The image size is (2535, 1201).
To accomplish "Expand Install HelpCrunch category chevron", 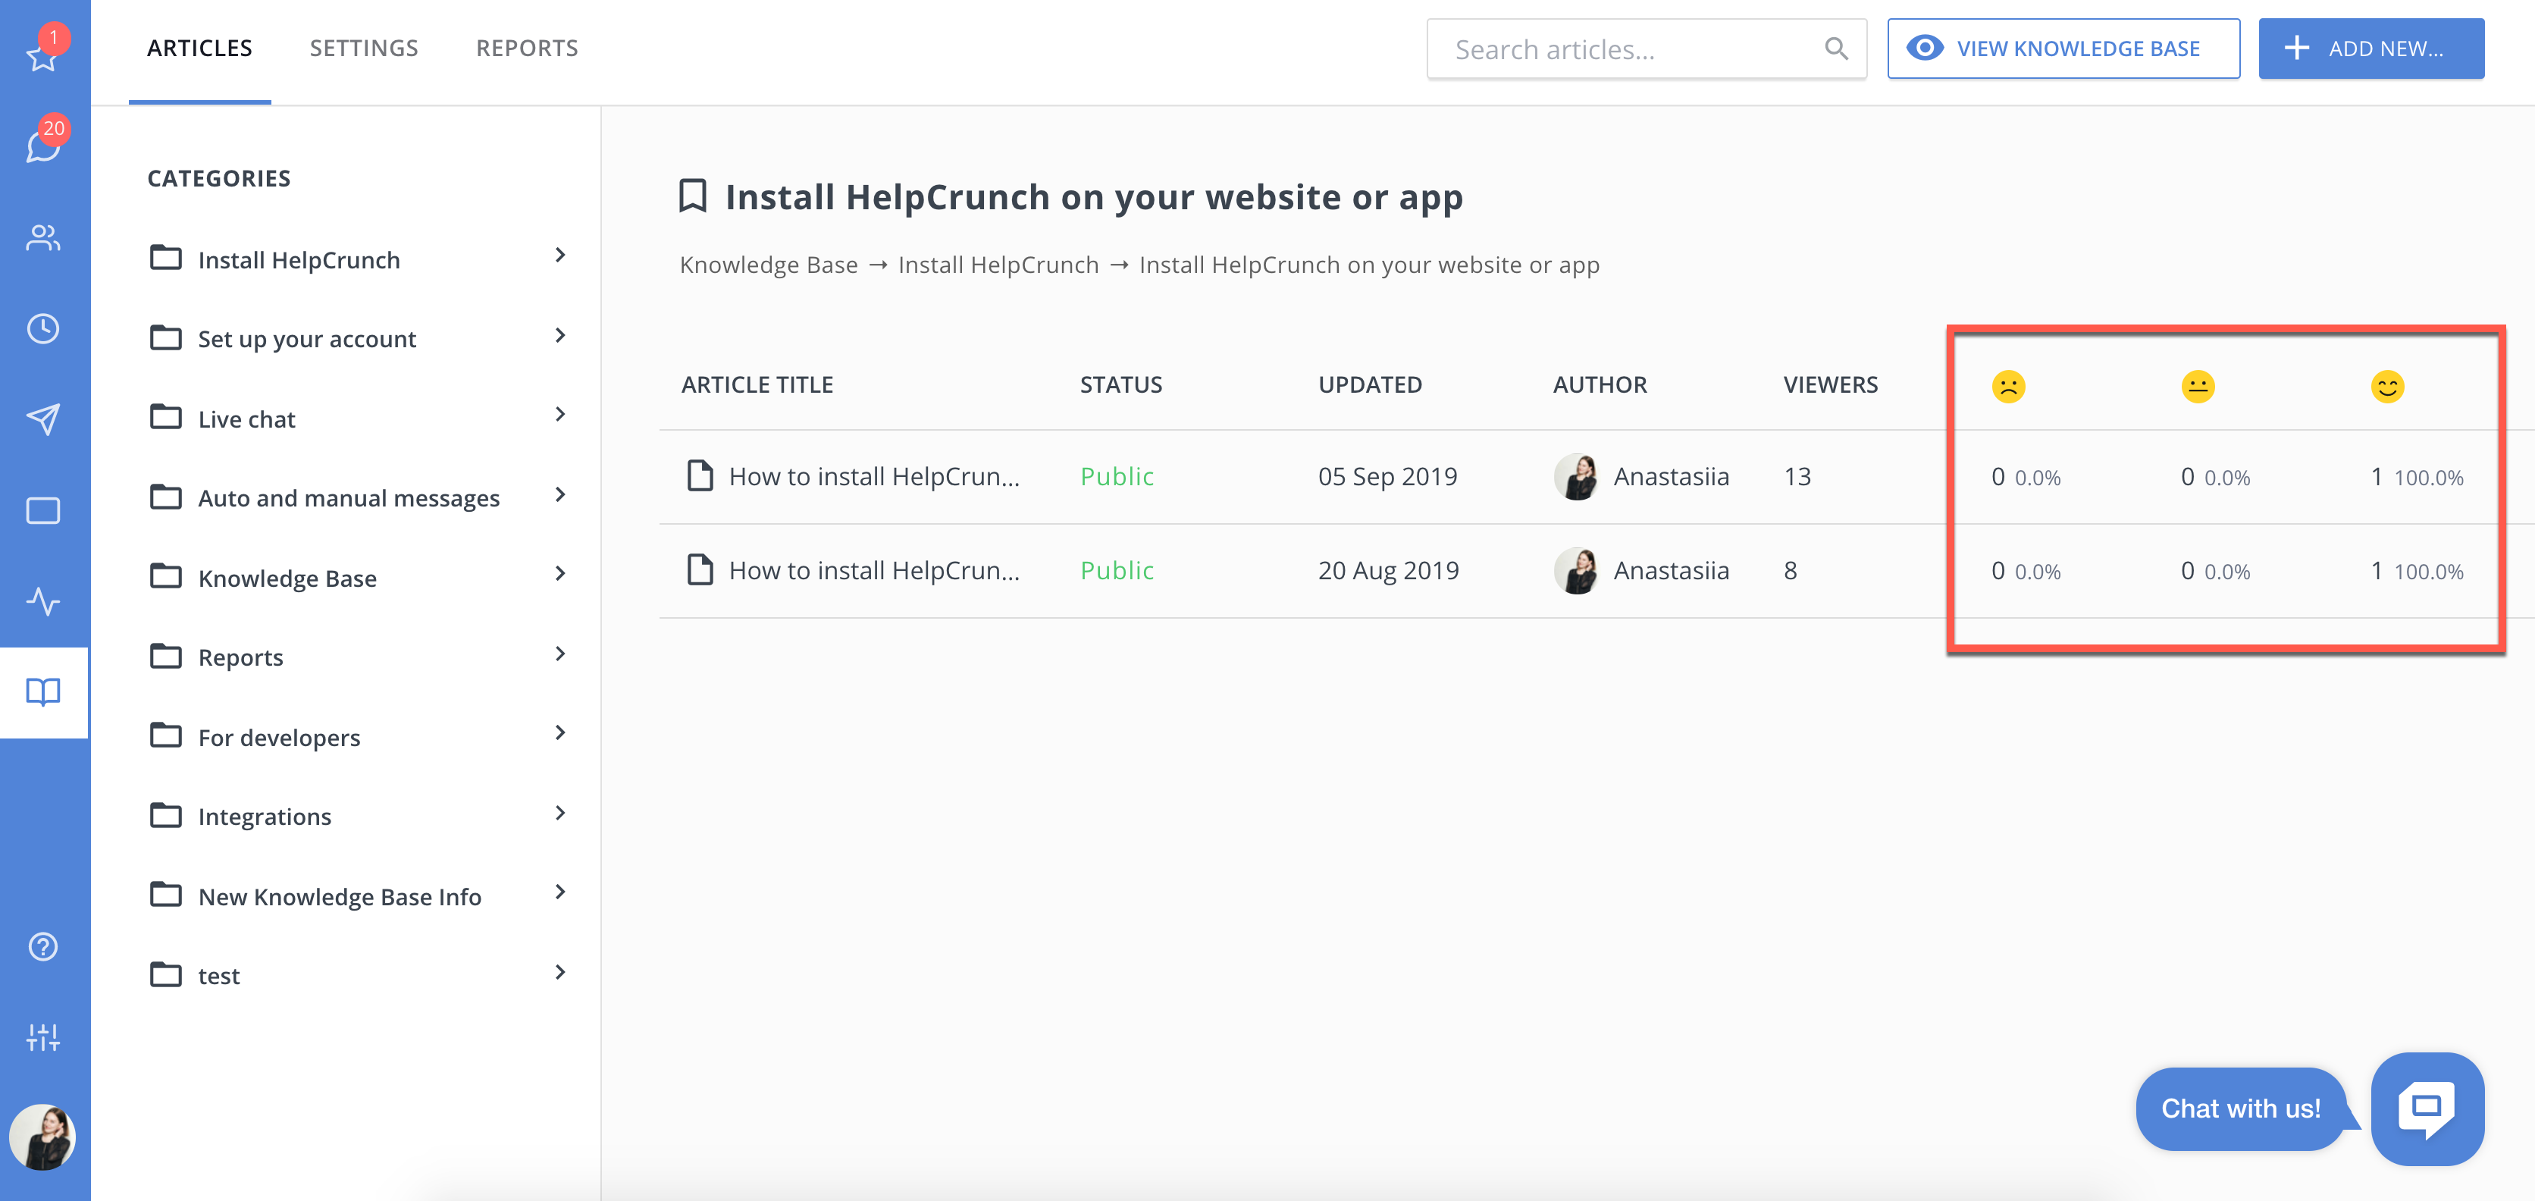I will tap(560, 256).
